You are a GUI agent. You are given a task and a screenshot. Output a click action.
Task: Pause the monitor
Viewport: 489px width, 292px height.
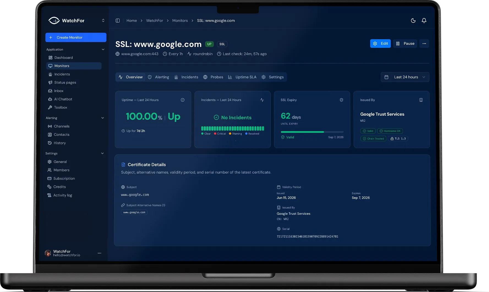tap(405, 44)
